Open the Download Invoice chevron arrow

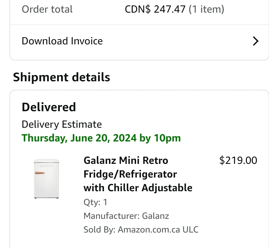255,41
